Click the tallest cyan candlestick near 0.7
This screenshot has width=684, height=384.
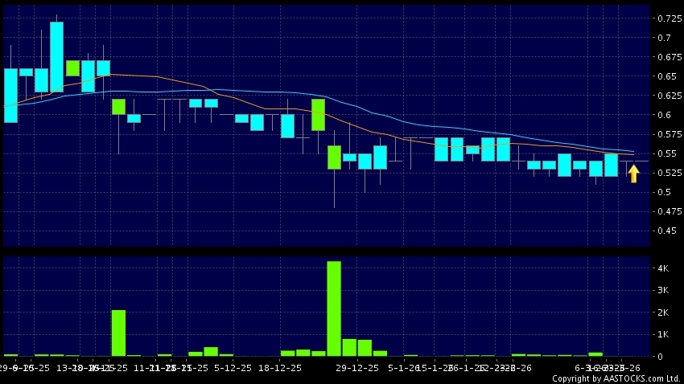pyautogui.click(x=56, y=56)
